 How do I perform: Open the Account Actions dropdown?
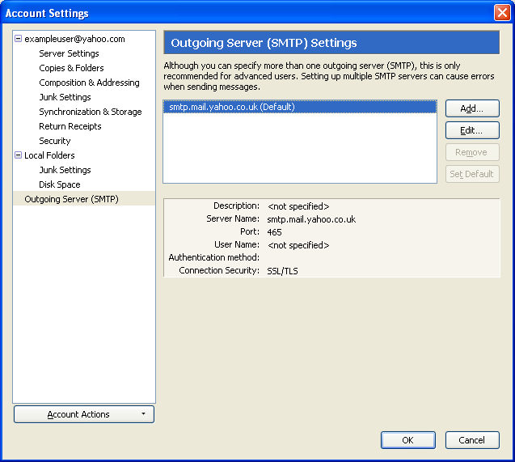pyautogui.click(x=84, y=414)
